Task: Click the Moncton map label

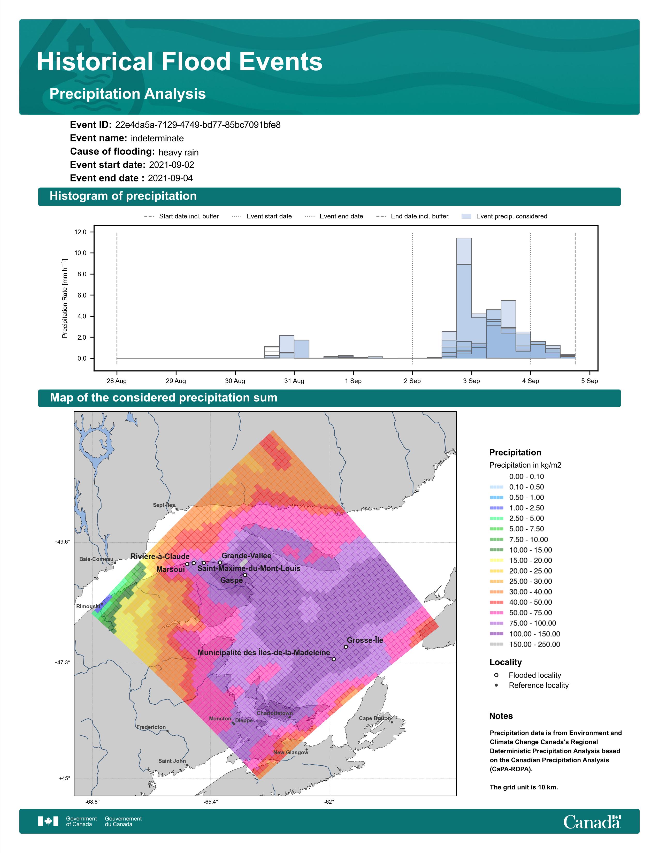Action: pyautogui.click(x=220, y=719)
